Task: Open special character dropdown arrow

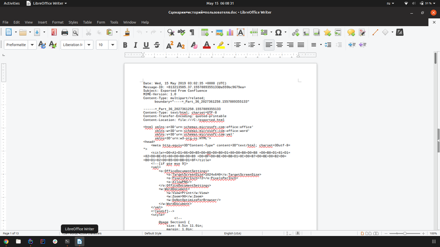Action: (285, 33)
